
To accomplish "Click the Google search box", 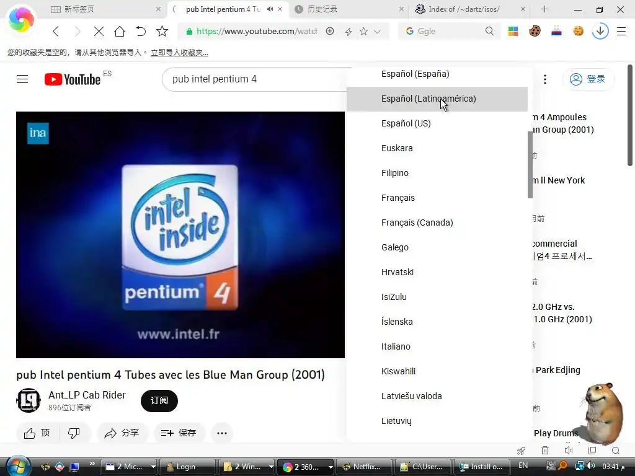I will (x=450, y=31).
